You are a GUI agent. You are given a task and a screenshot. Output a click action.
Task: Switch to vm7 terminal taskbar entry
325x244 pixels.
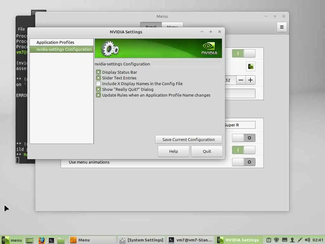click(190, 240)
